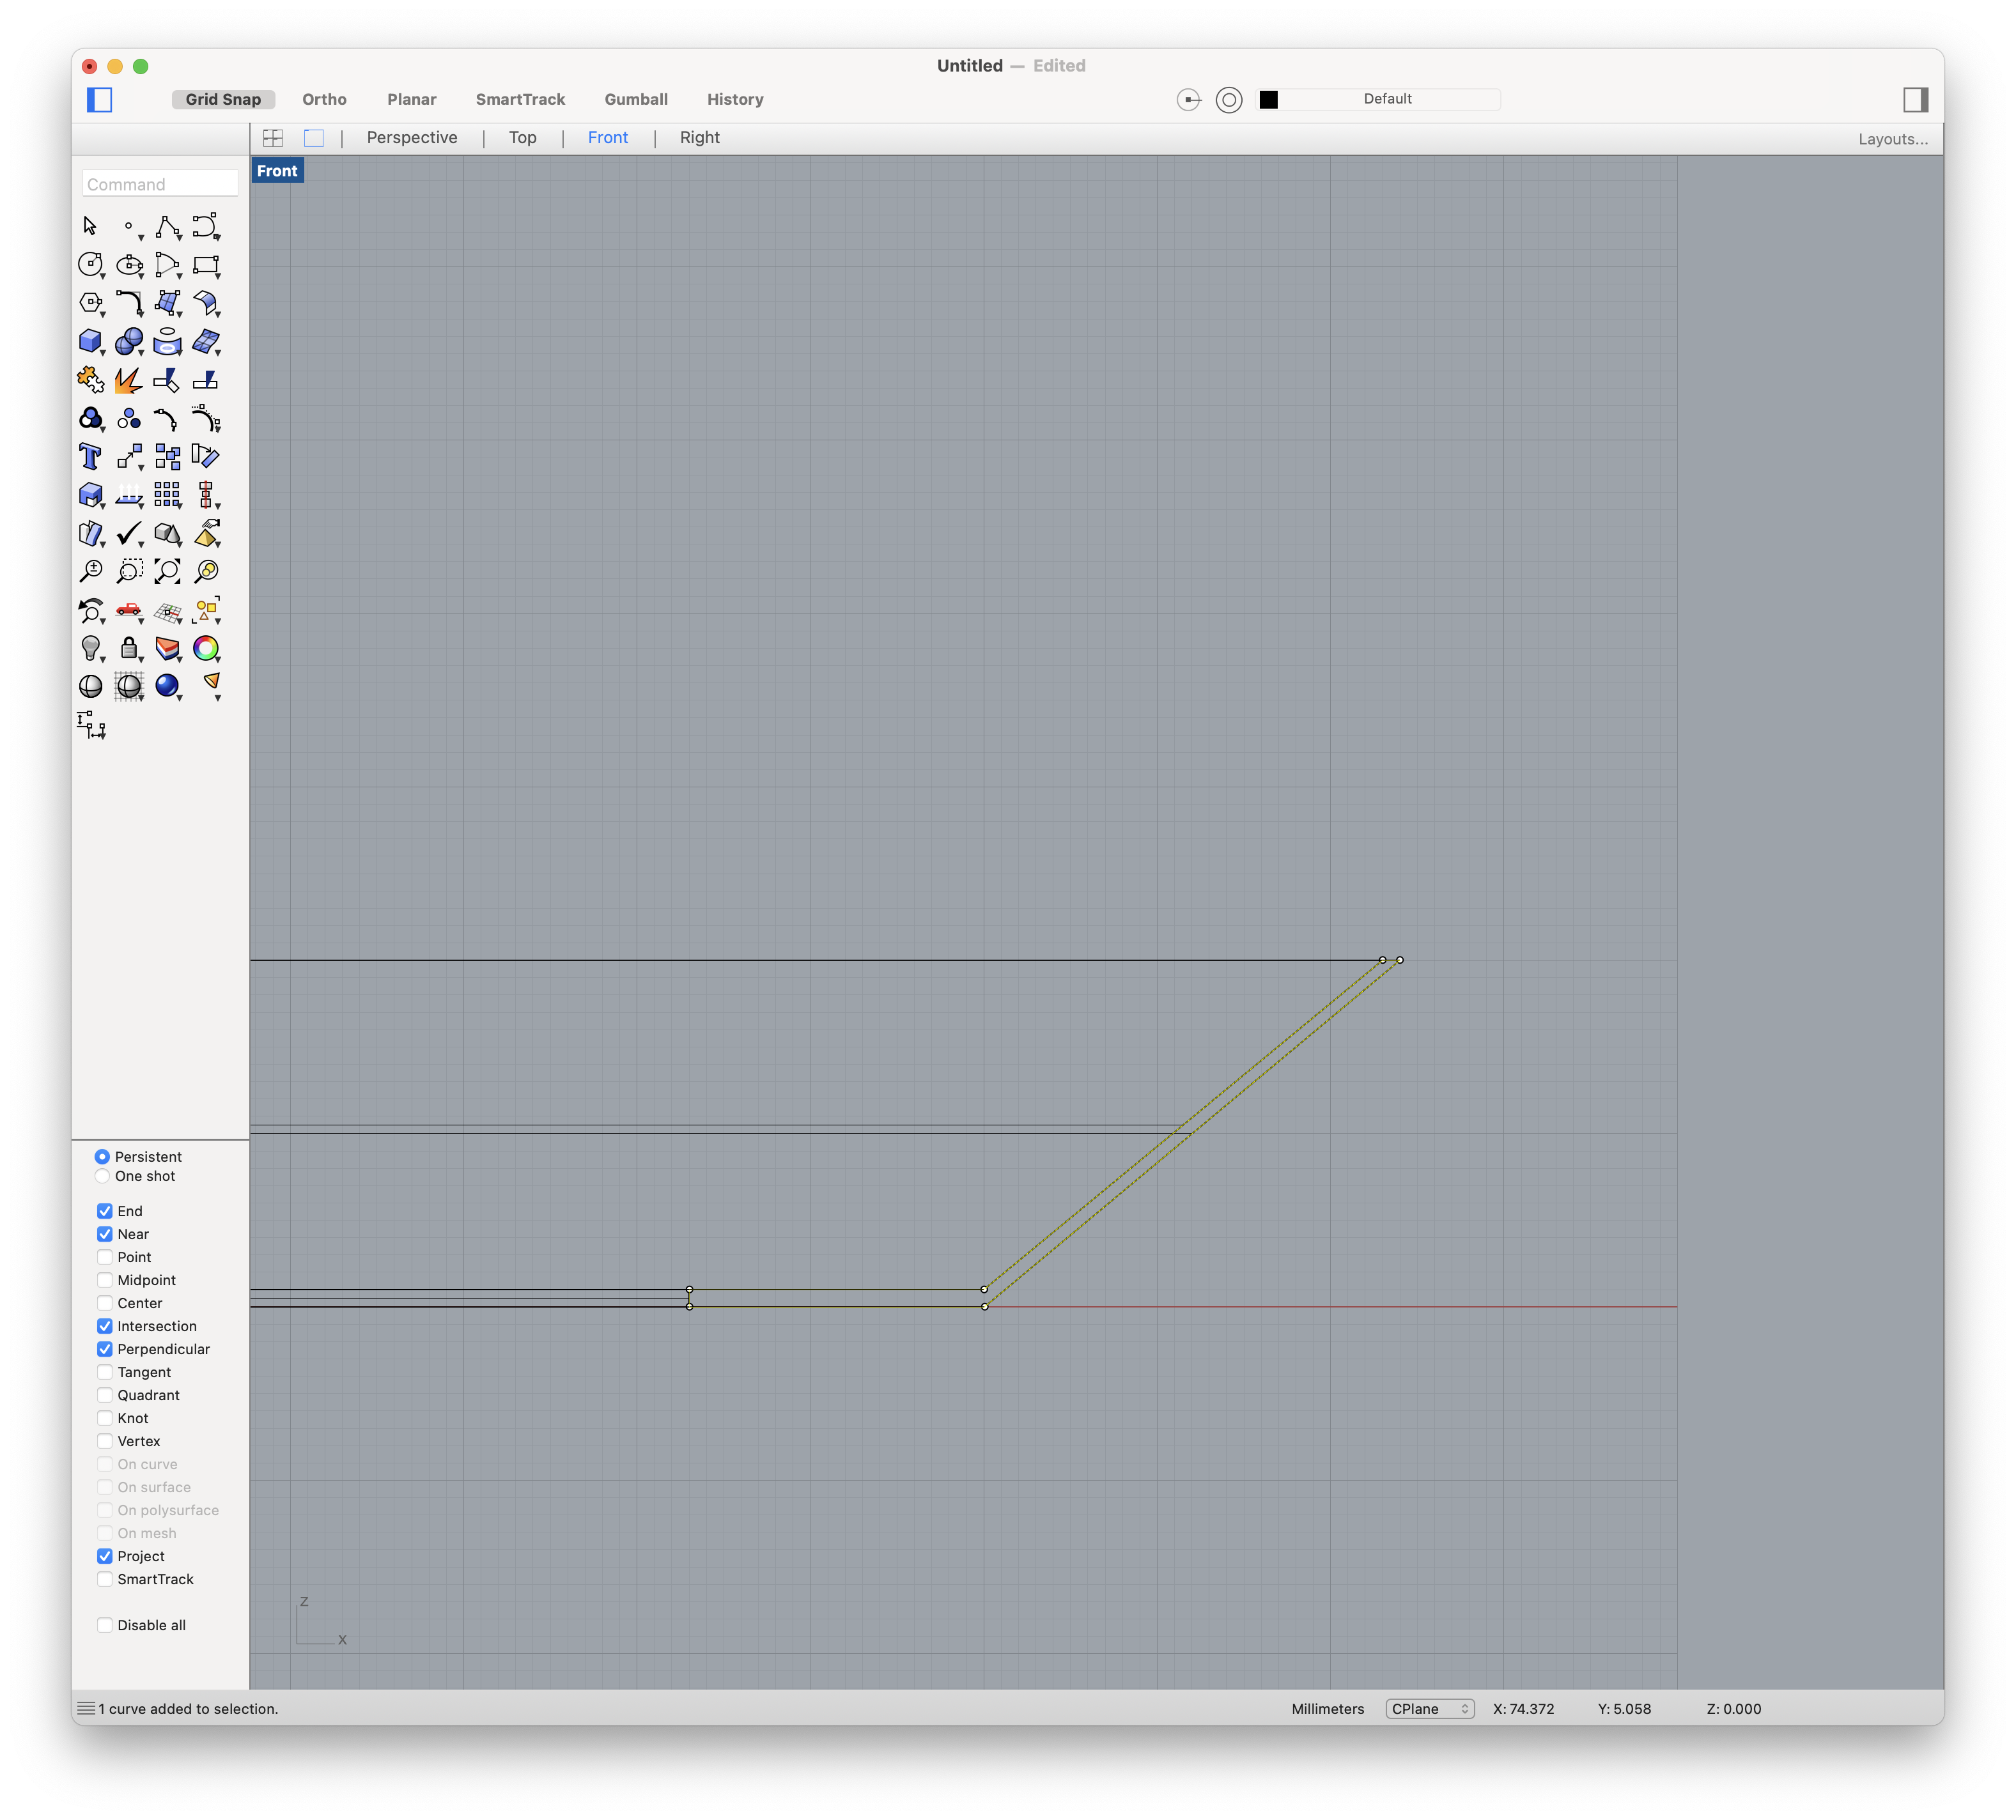Enable the Midpoint object snap
The width and height of the screenshot is (2016, 1820).
click(x=105, y=1280)
